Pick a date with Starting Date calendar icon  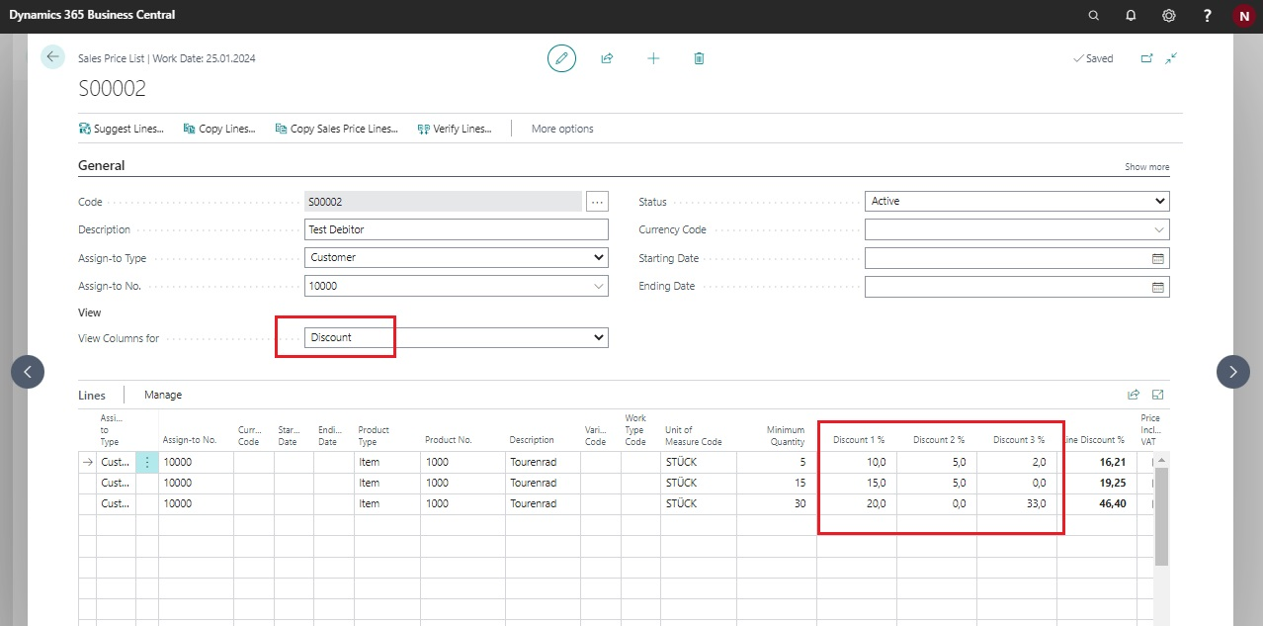pyautogui.click(x=1158, y=259)
